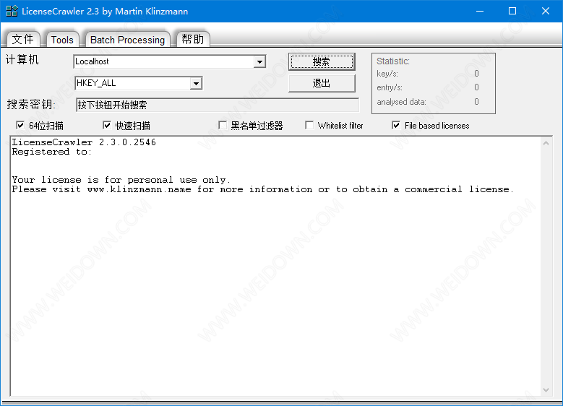The height and width of the screenshot is (406, 563).
Task: Open the Tools menu tab
Action: [62, 40]
